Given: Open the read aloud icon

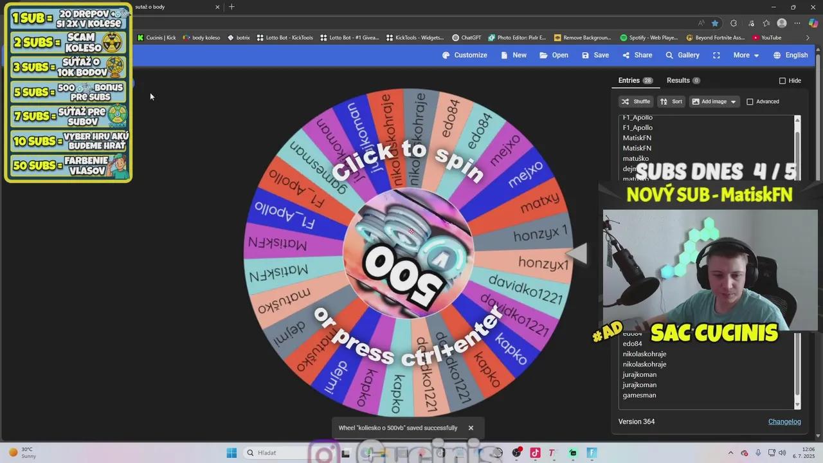Looking at the screenshot, I should (701, 23).
